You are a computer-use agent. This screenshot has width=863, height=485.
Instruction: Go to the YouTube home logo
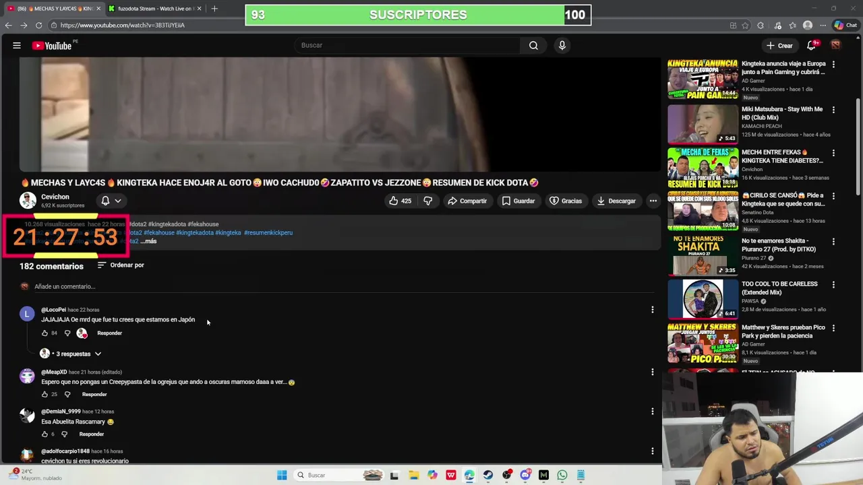[53, 45]
